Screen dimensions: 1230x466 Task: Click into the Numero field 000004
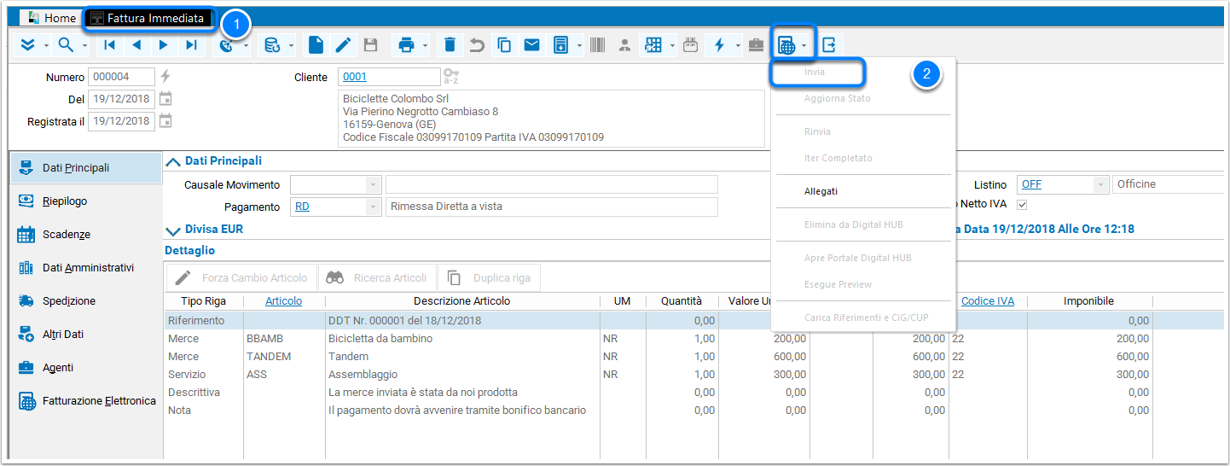click(x=121, y=77)
